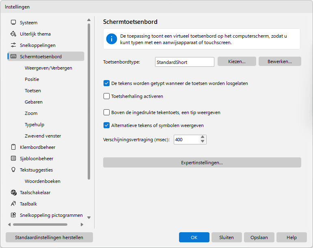Select Snelkoppeling pictogrammen in the sidebar
The width and height of the screenshot is (313, 248).
[x=46, y=215]
